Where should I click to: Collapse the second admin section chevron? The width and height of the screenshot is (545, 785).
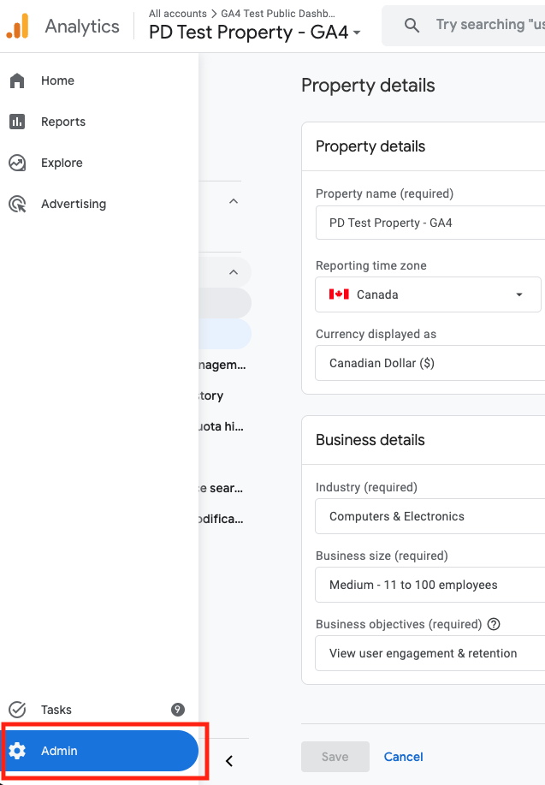click(234, 272)
